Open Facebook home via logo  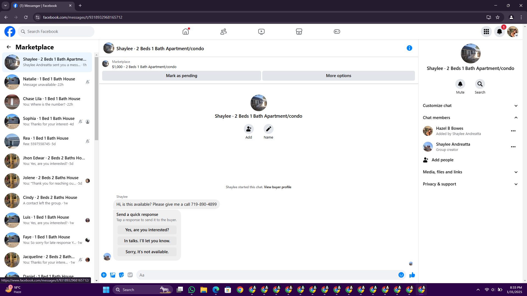click(10, 32)
